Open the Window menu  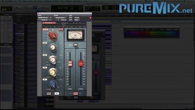69,1
